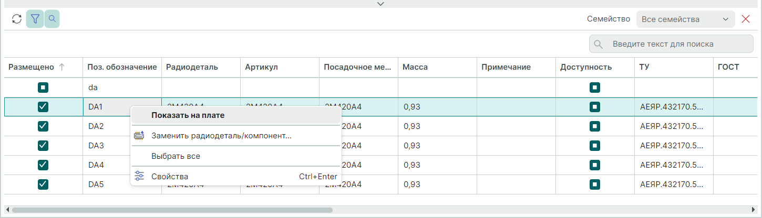Select Показать на плате menu item
This screenshot has height=218, width=762.
(188, 115)
